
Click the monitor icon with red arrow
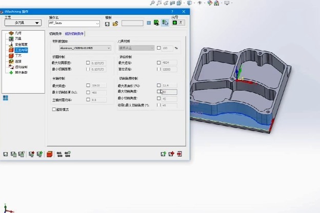point(31,154)
